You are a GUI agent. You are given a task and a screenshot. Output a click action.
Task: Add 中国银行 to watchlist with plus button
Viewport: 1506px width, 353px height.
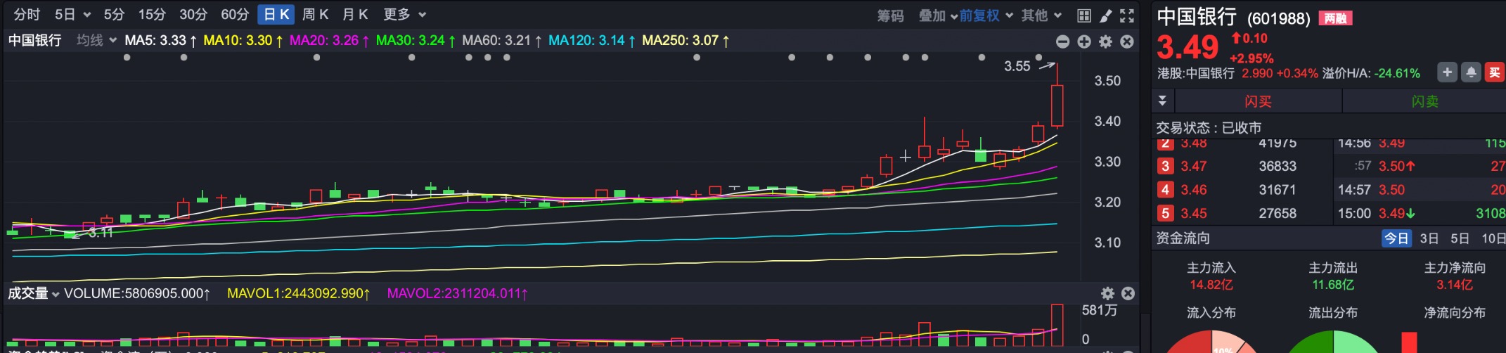(1447, 72)
